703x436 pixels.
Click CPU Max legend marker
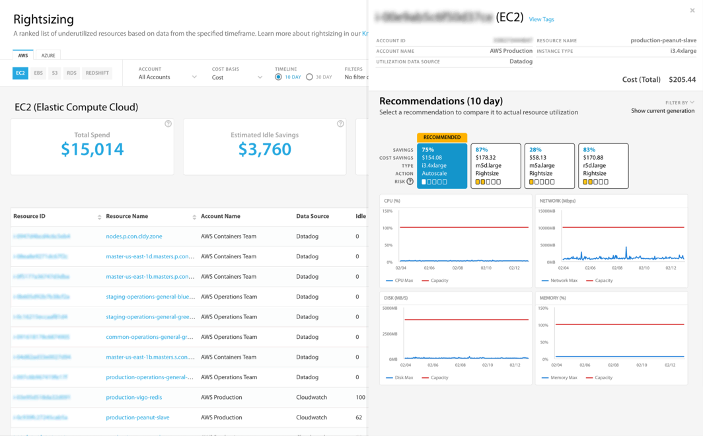388,281
